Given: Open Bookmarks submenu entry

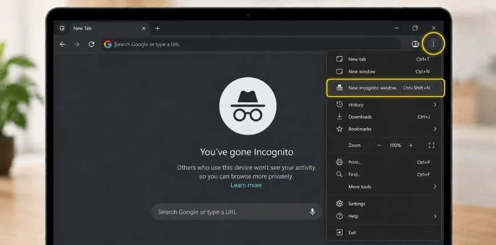Looking at the screenshot, I should click(384, 129).
